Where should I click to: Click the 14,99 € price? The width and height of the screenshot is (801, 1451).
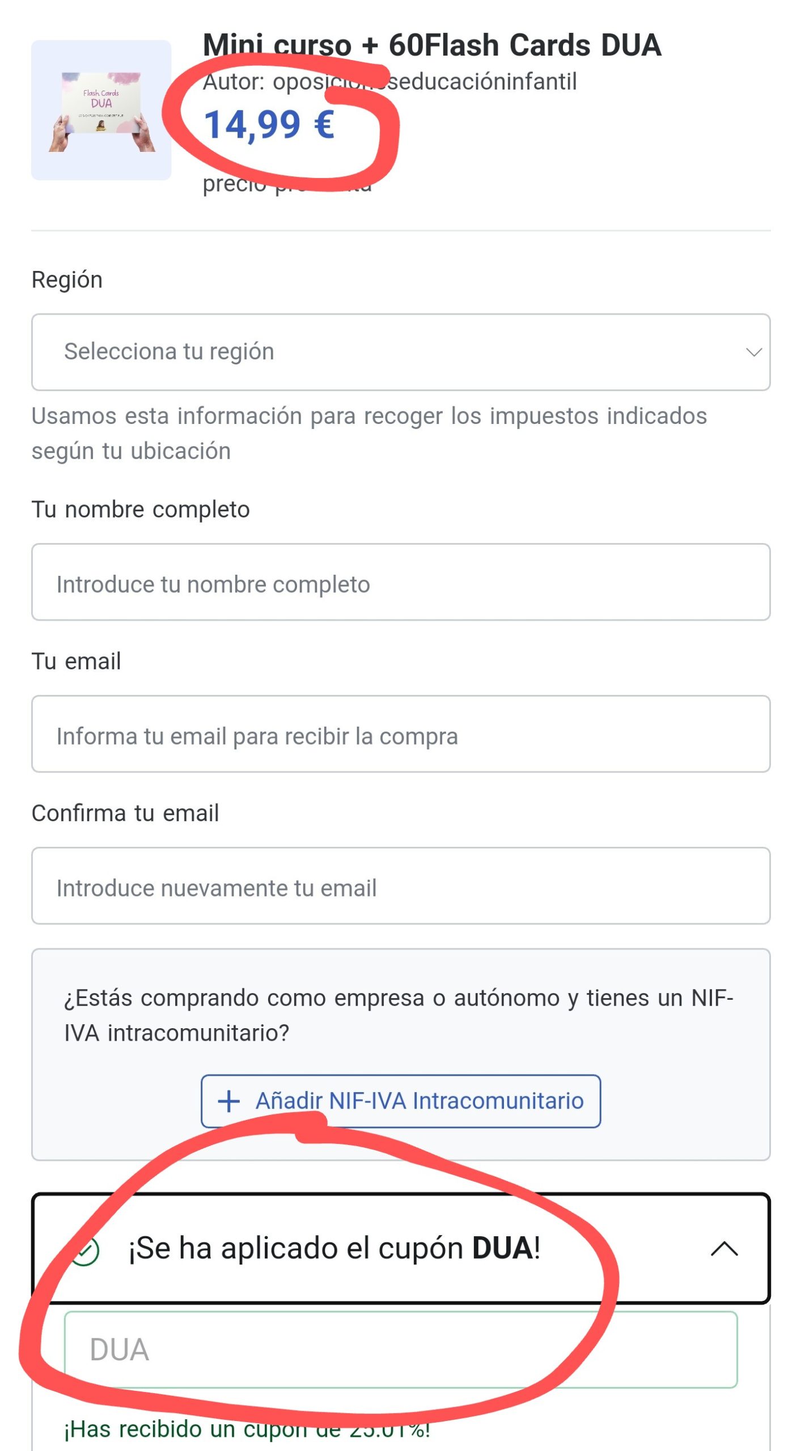(x=269, y=125)
